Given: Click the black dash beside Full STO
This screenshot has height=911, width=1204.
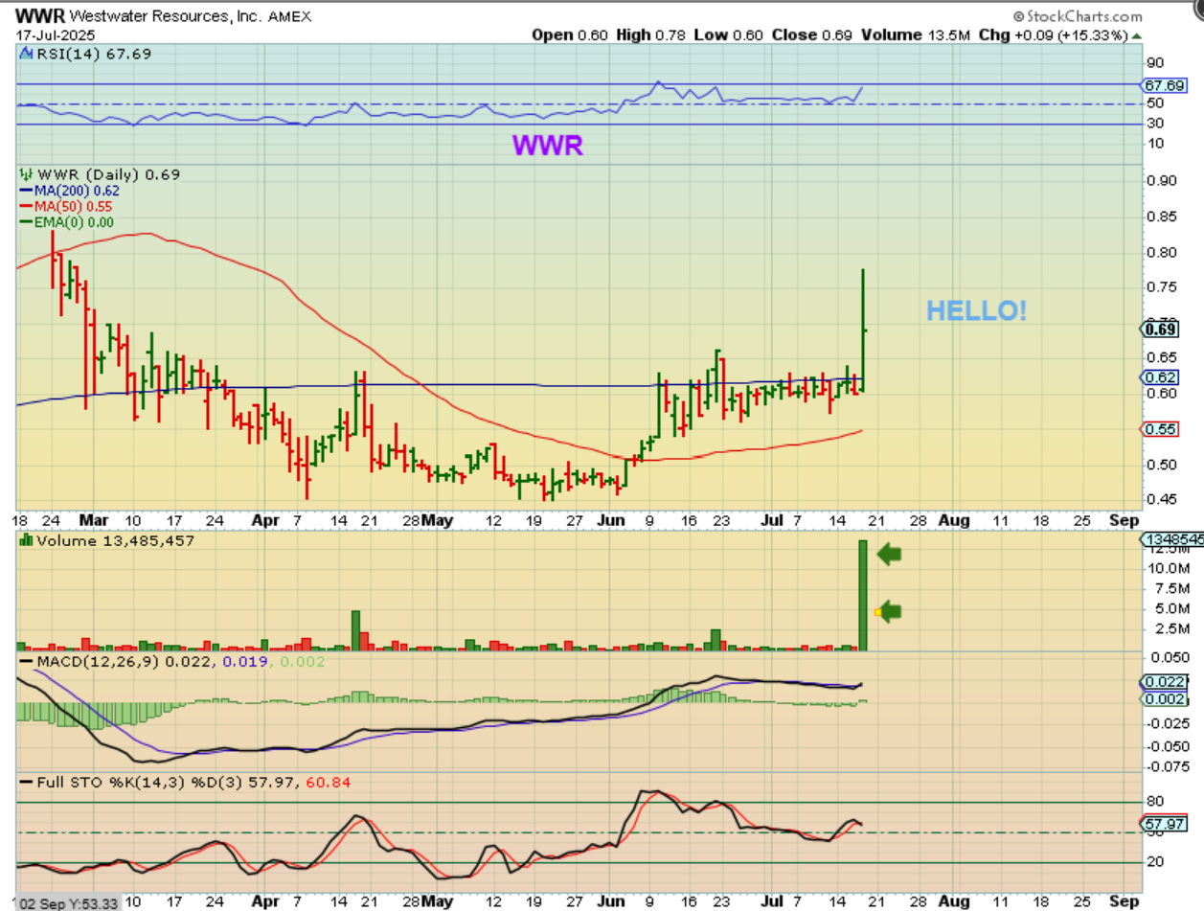Looking at the screenshot, I should click(26, 782).
